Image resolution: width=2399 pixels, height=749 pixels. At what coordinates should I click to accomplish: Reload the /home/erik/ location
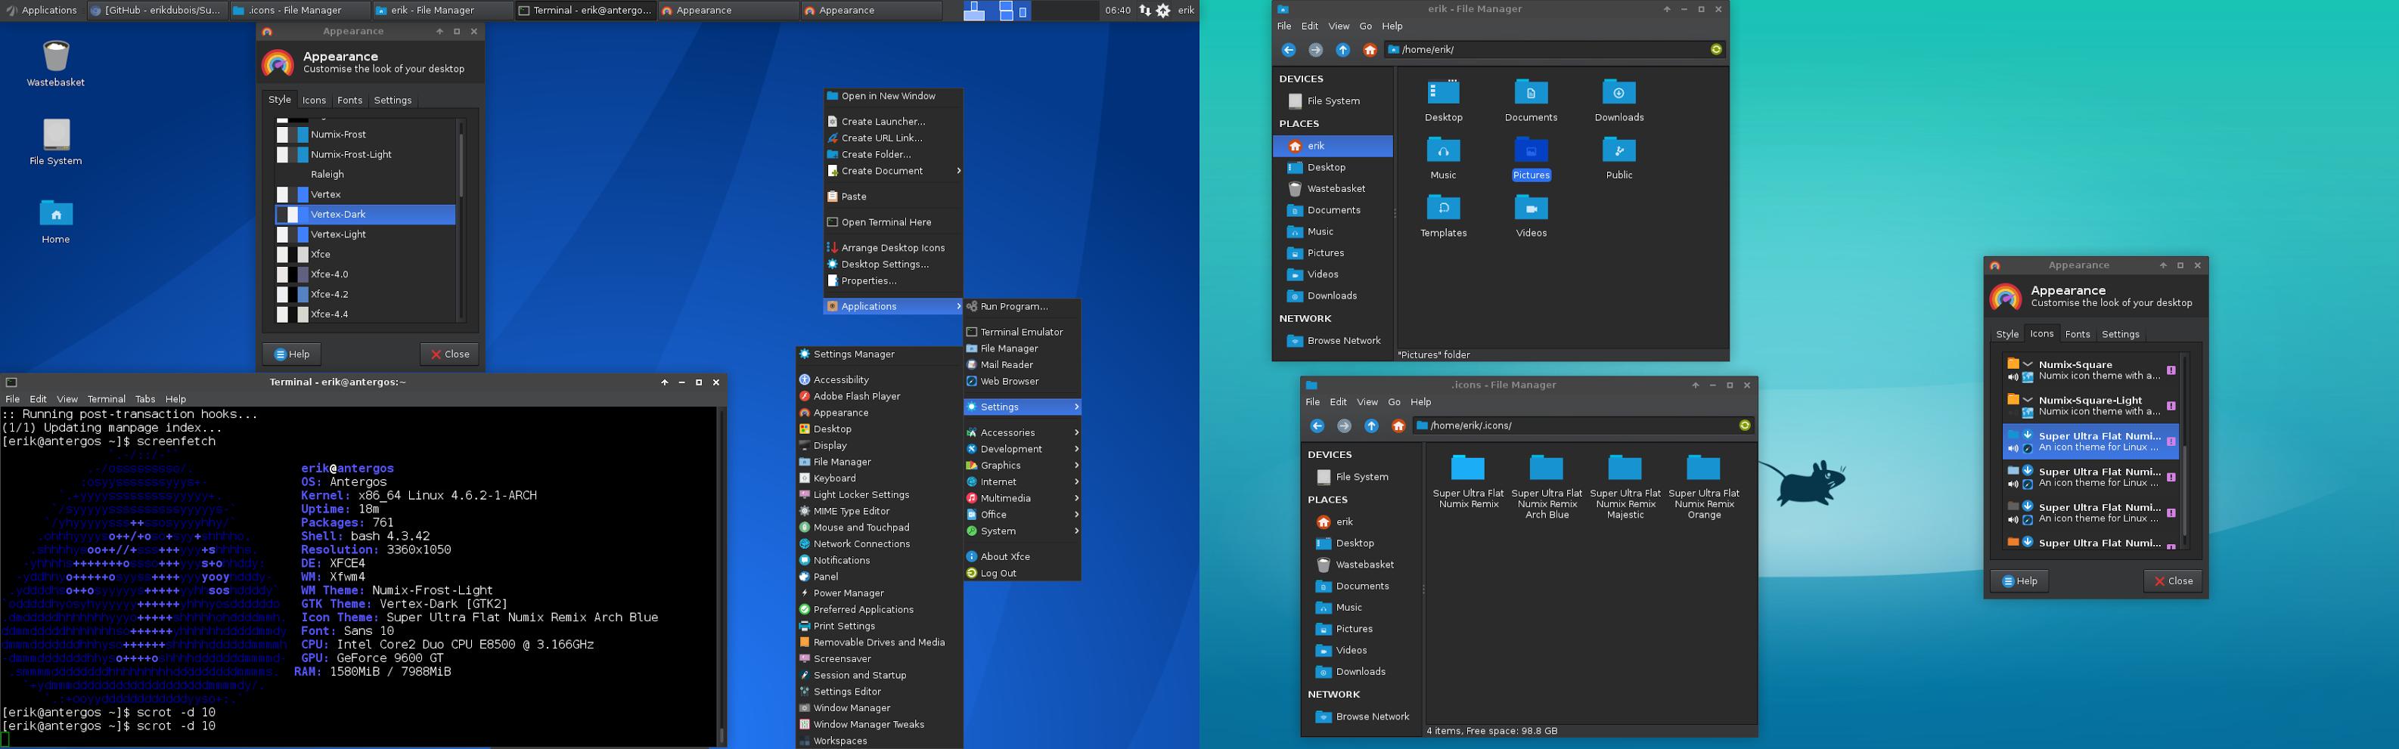[1716, 49]
